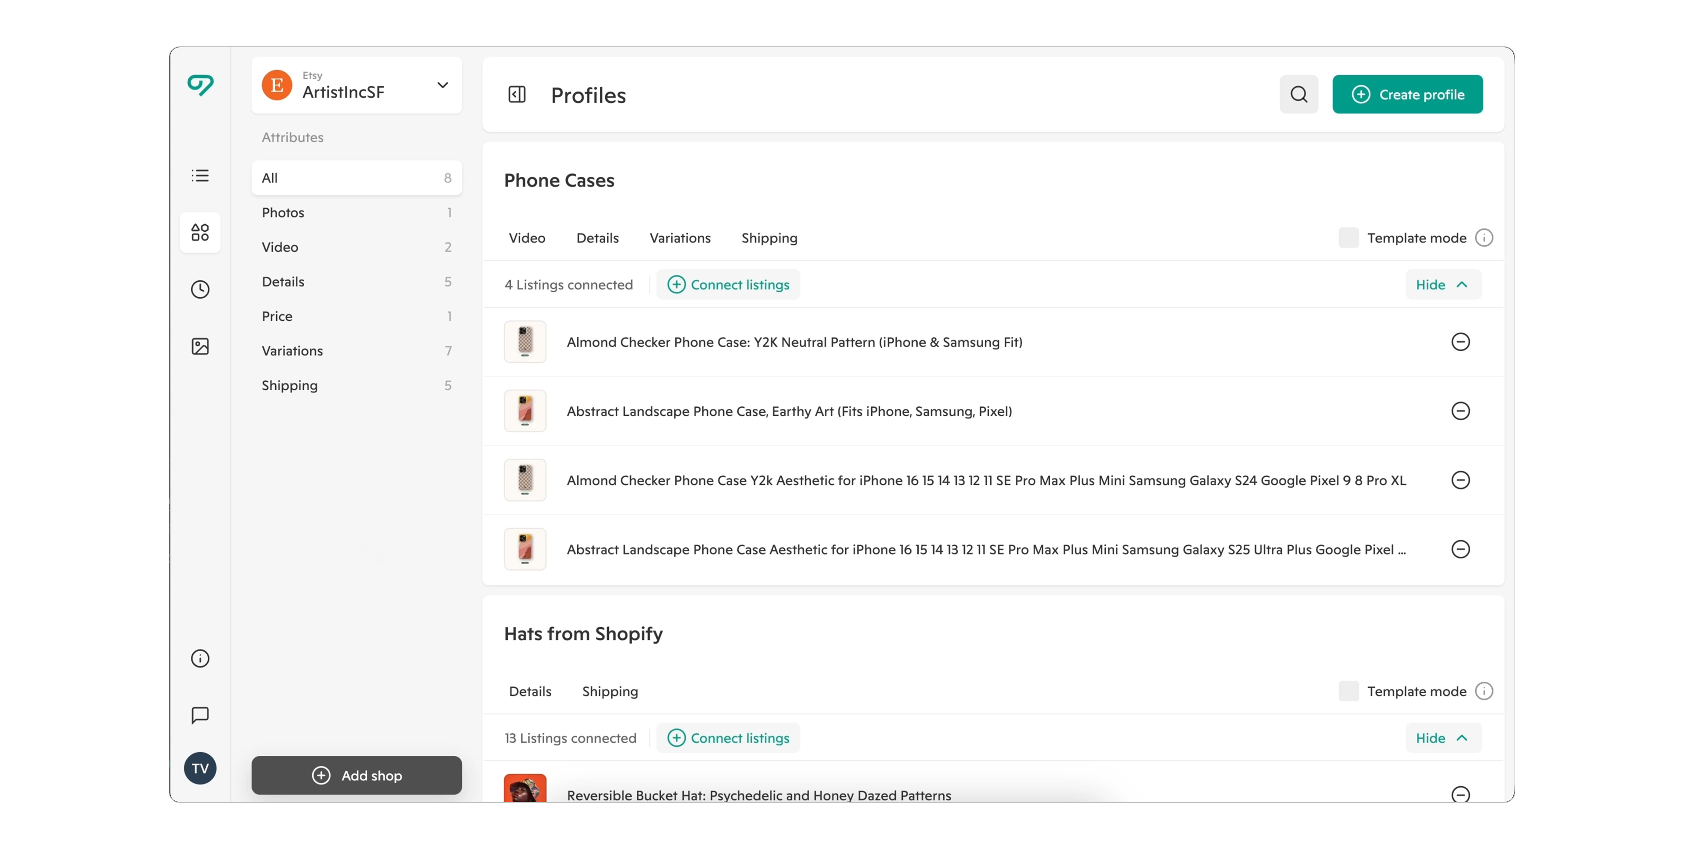The image size is (1684, 850).
Task: Click Connect listings for Phone Cases
Action: pos(728,285)
